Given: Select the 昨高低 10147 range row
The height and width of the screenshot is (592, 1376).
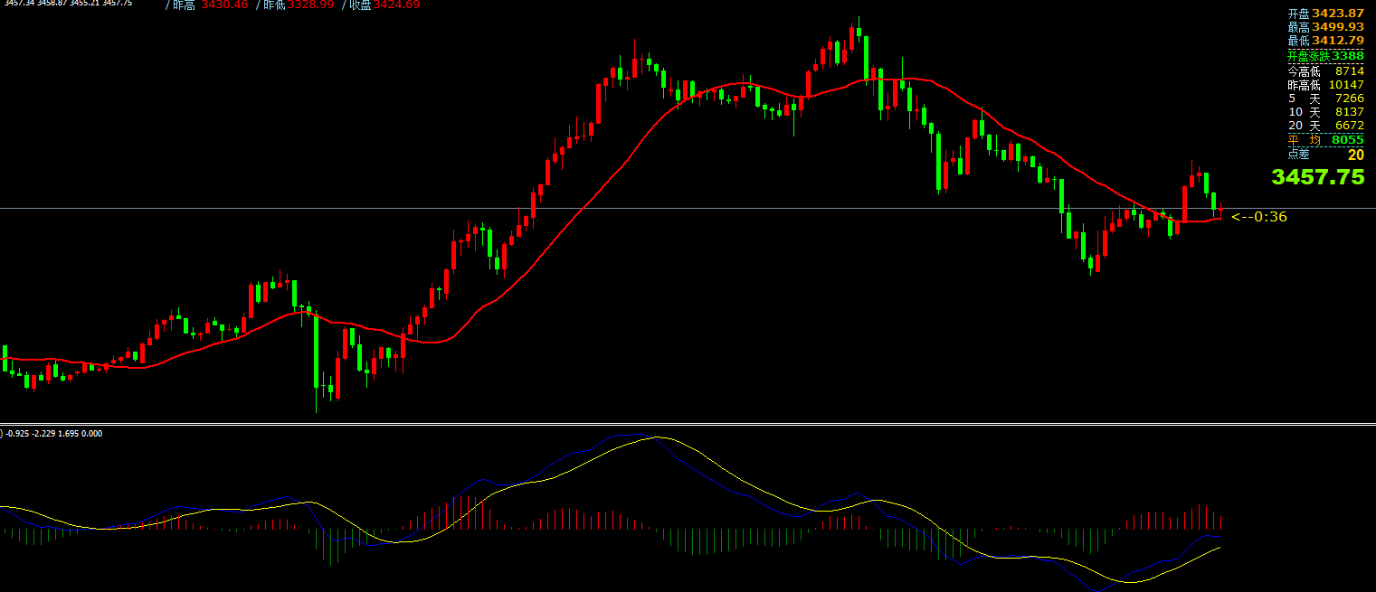Looking at the screenshot, I should tap(1324, 84).
